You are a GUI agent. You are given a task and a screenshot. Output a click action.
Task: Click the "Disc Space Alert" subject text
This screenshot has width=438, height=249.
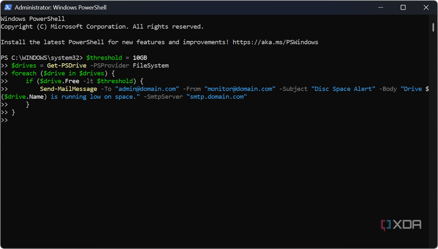(x=343, y=89)
